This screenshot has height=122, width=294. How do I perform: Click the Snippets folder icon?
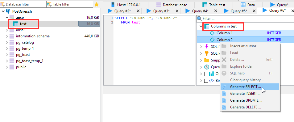pyautogui.click(x=207, y=60)
